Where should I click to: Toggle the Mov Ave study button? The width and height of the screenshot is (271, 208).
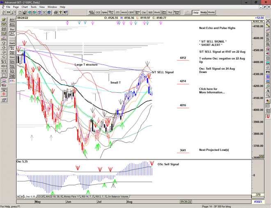[12, 48]
